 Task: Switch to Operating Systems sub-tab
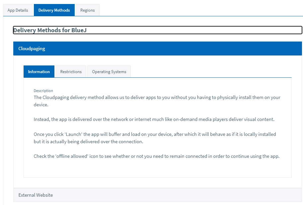(109, 71)
